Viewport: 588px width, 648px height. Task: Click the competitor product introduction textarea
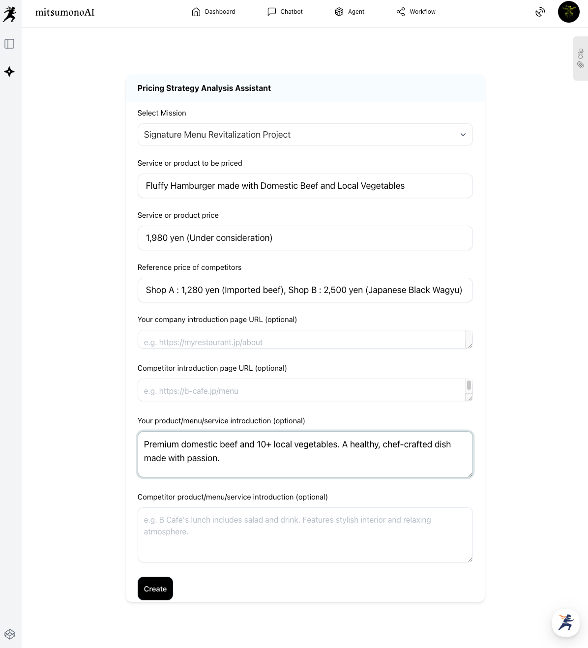[305, 535]
